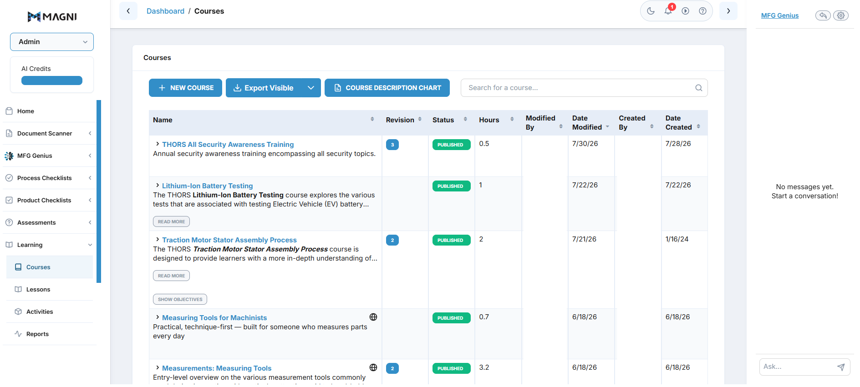
Task: Click PUBLISHED status of Measuring Tools for Machinists
Action: (x=451, y=318)
